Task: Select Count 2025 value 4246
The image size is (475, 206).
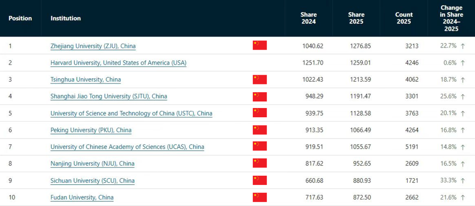Action: (x=412, y=63)
